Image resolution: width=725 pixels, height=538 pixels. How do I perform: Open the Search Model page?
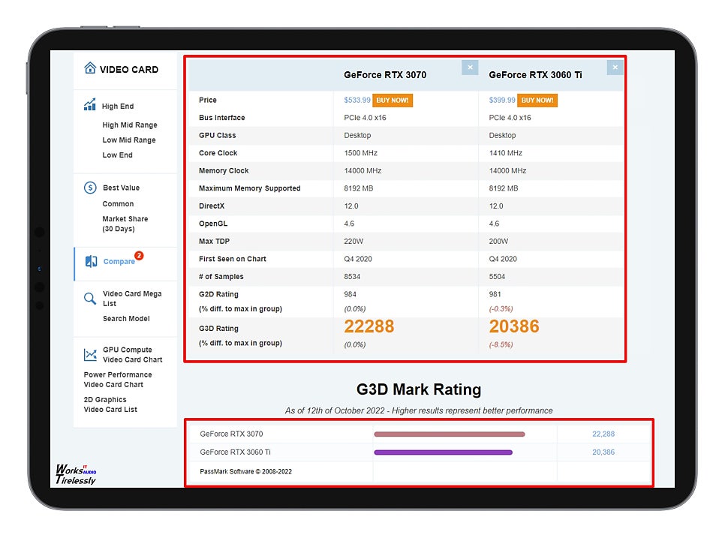(126, 318)
